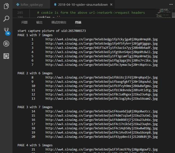The image size is (175, 153).
Task: Click line number 285 in the gutter
Action: pyautogui.click(x=20, y=13)
